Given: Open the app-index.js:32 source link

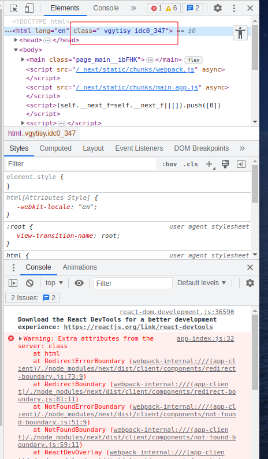Looking at the screenshot, I should point(205,339).
